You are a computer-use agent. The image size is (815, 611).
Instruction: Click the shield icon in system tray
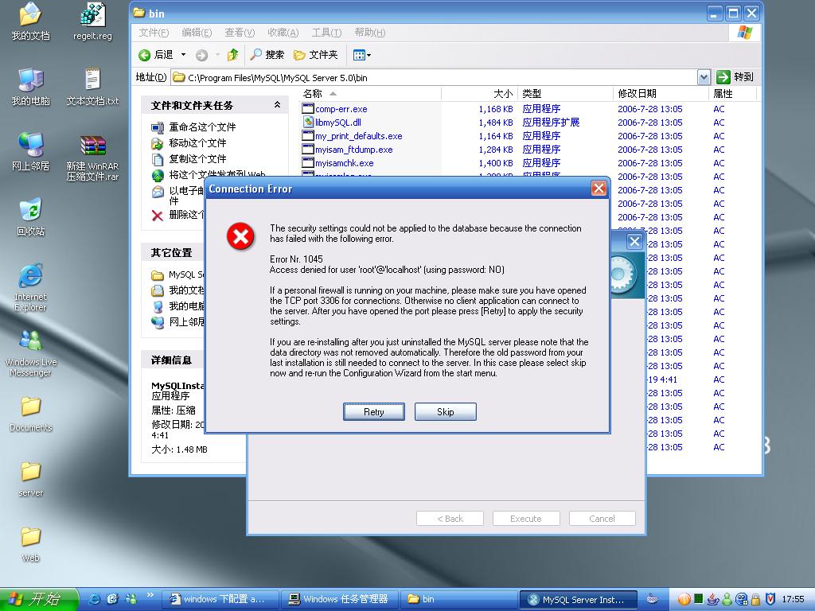[770, 599]
